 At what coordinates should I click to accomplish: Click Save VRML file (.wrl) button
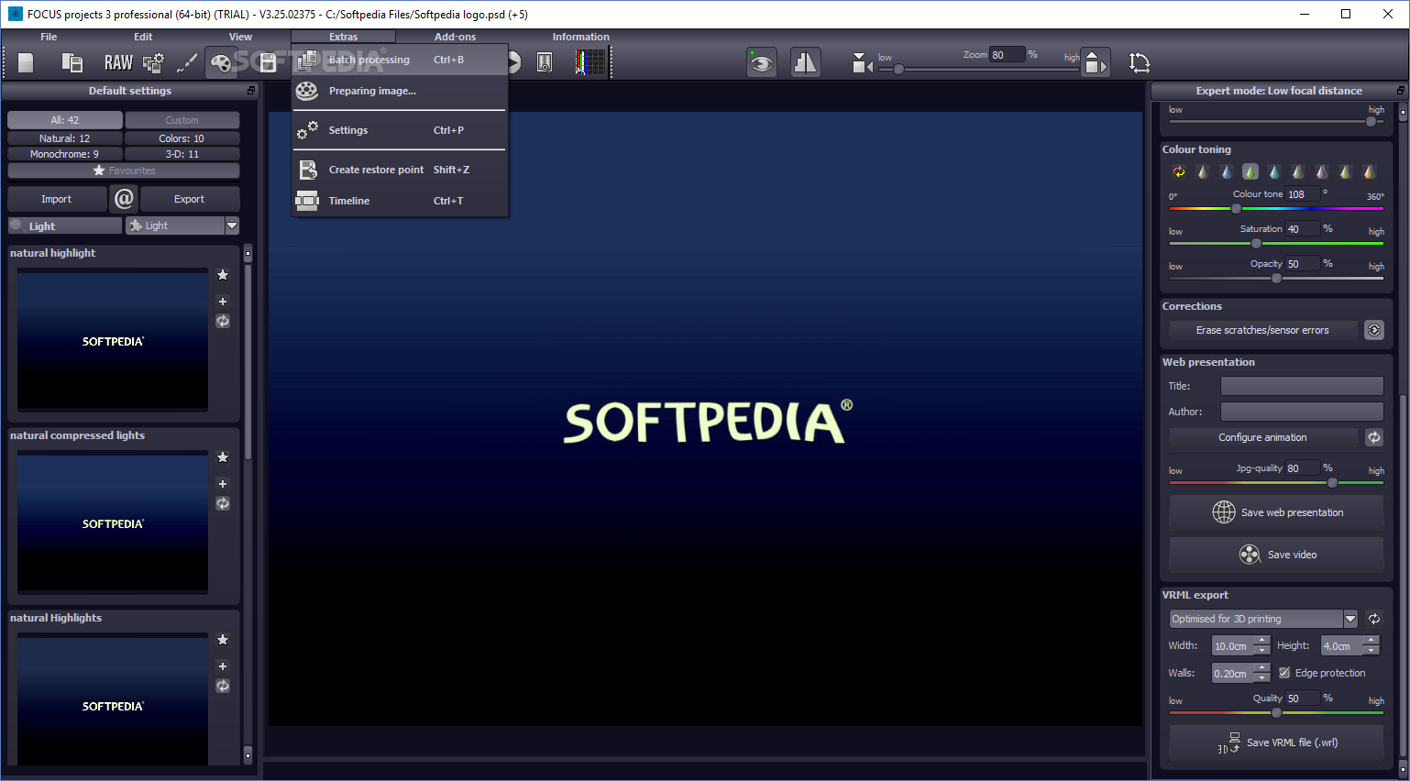pyautogui.click(x=1276, y=742)
